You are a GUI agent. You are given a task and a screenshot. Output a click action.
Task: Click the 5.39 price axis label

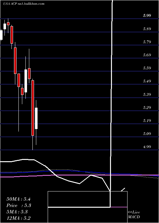147,95
